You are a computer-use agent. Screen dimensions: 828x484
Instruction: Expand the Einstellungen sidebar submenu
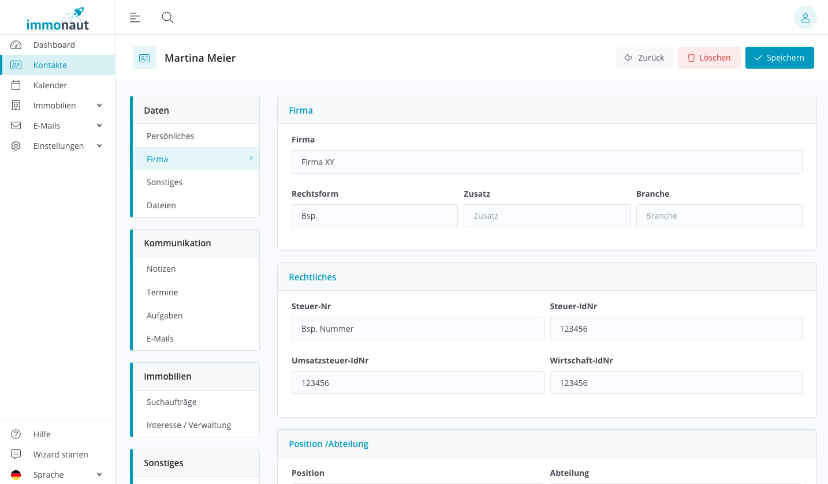tap(99, 146)
